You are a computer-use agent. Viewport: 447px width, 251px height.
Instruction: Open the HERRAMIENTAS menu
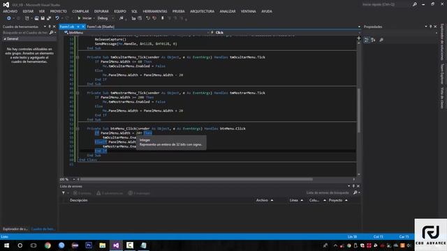(x=155, y=11)
